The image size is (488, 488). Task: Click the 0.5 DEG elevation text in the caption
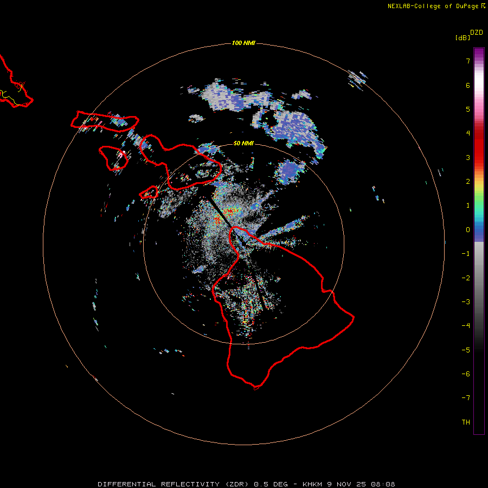pos(271,484)
